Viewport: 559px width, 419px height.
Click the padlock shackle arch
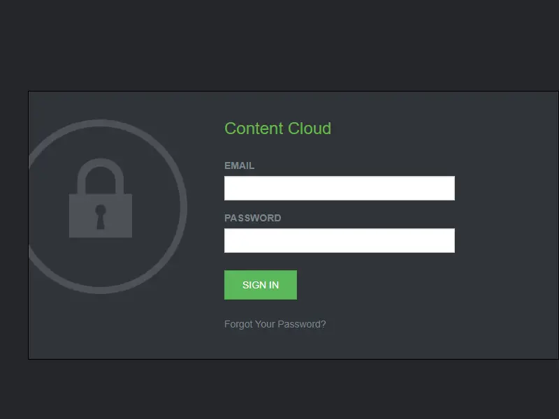click(x=101, y=176)
